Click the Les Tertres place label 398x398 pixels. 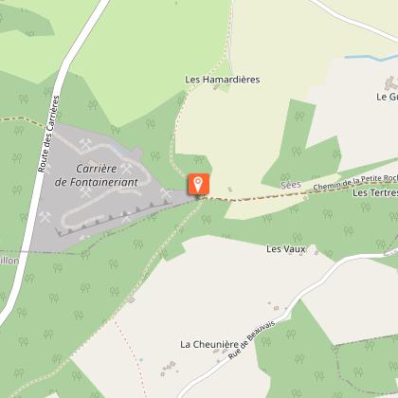[375, 192]
